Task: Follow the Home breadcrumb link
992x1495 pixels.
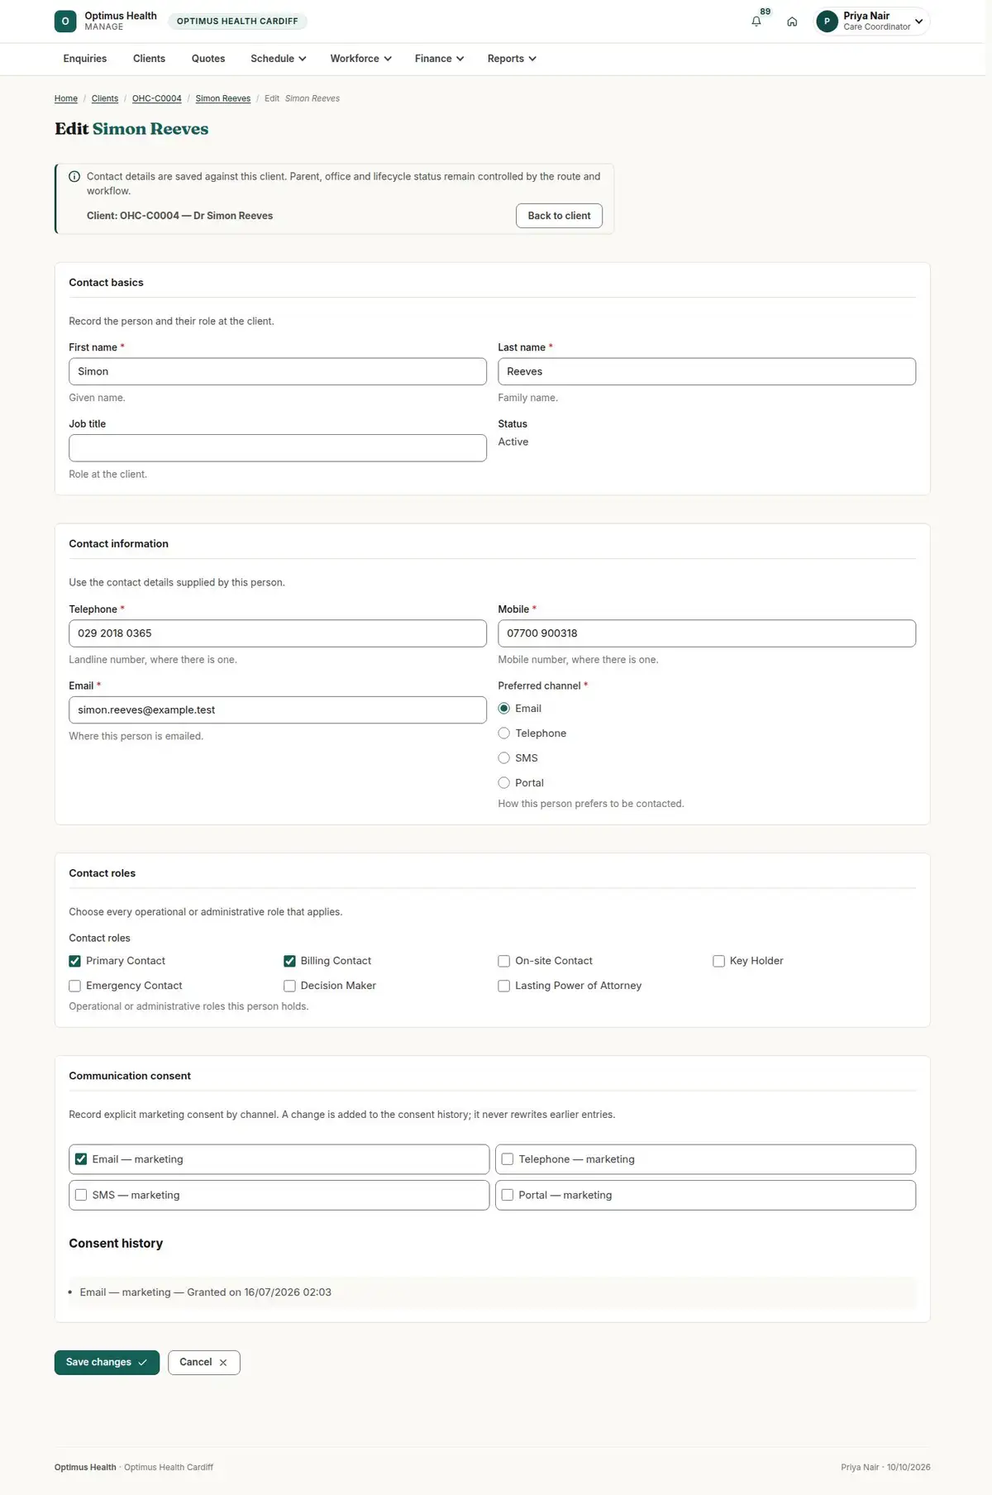Action: pos(66,98)
